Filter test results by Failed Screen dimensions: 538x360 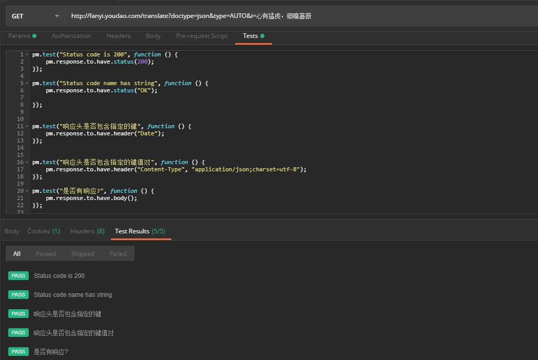(118, 254)
